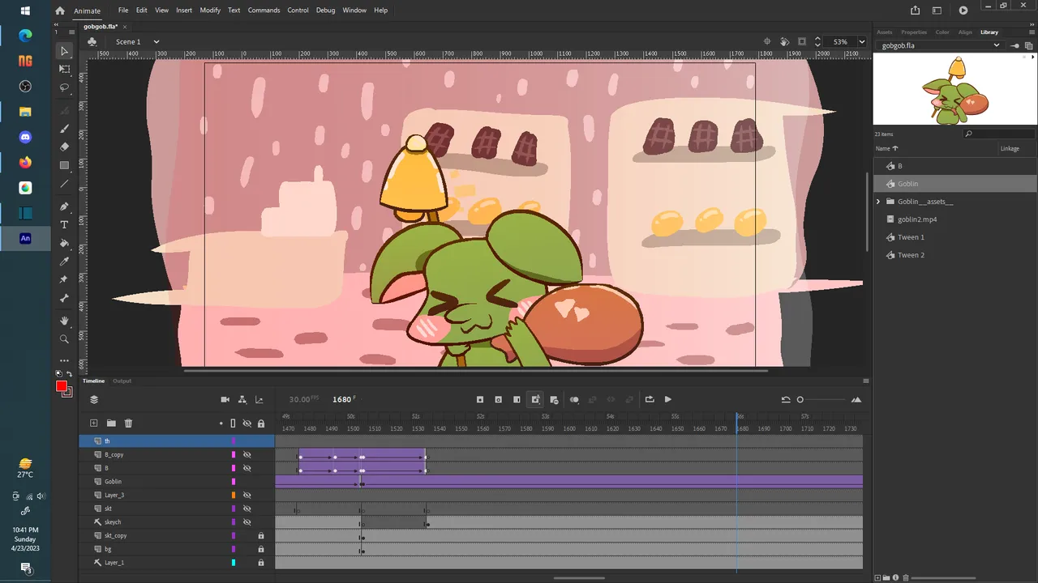
Task: Toggle visibility of B_copy layer
Action: [x=247, y=455]
